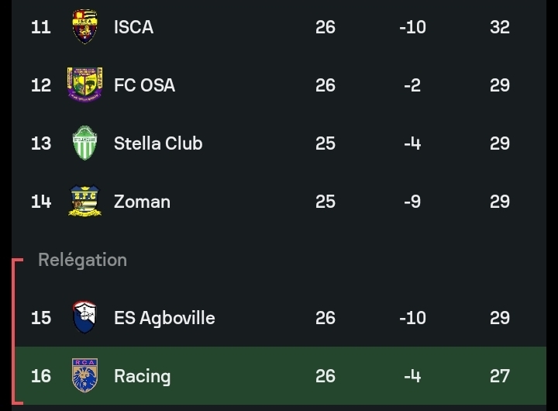Click position number 15 for ES Agboville
This screenshot has width=558, height=411.
pos(41,318)
